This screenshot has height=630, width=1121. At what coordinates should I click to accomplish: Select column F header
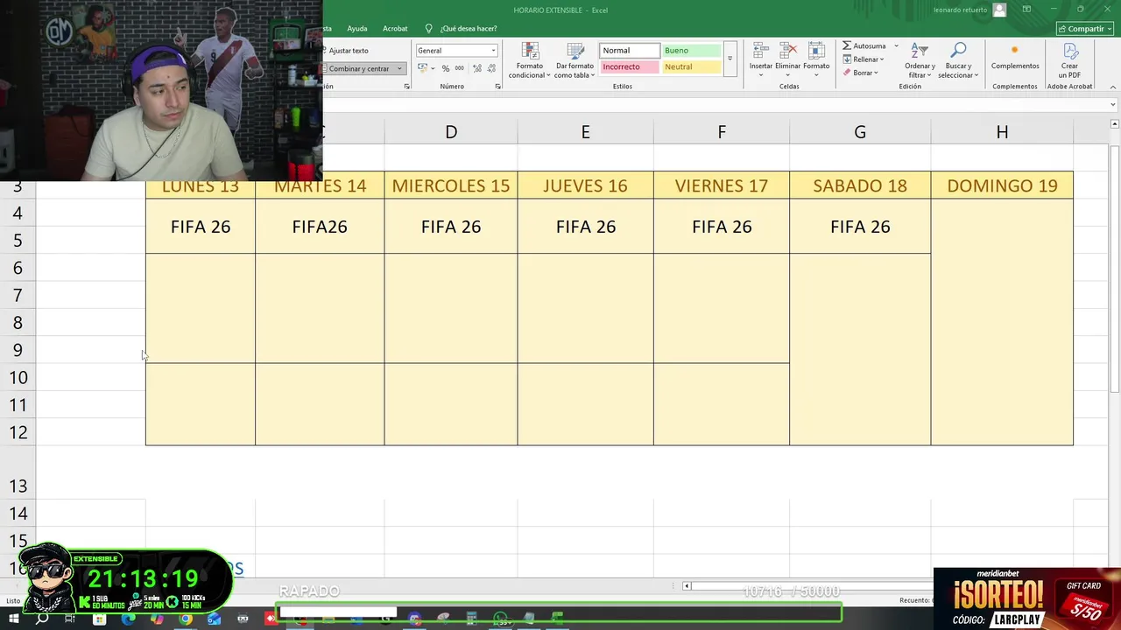coord(722,131)
